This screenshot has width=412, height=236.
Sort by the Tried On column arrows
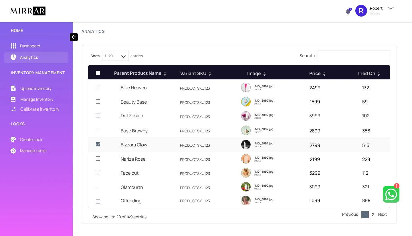(379, 74)
